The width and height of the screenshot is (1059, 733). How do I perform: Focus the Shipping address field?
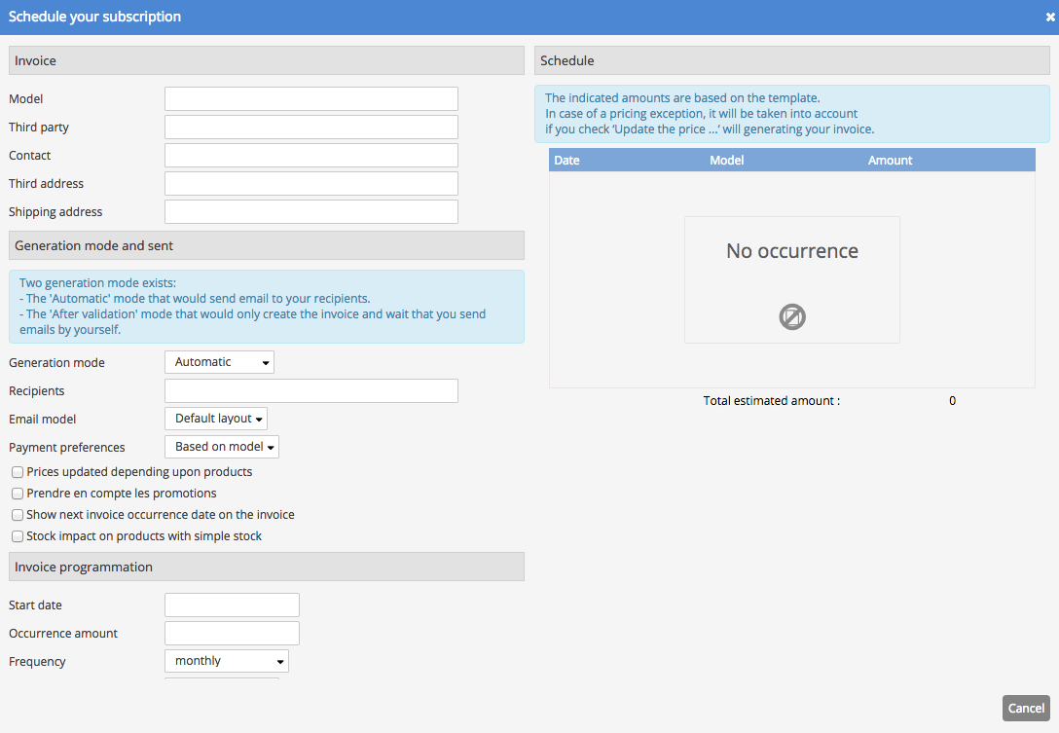click(x=311, y=211)
